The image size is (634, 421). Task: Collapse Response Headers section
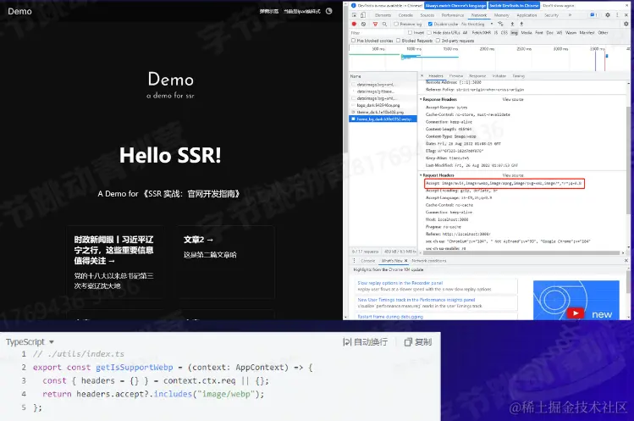tap(421, 99)
